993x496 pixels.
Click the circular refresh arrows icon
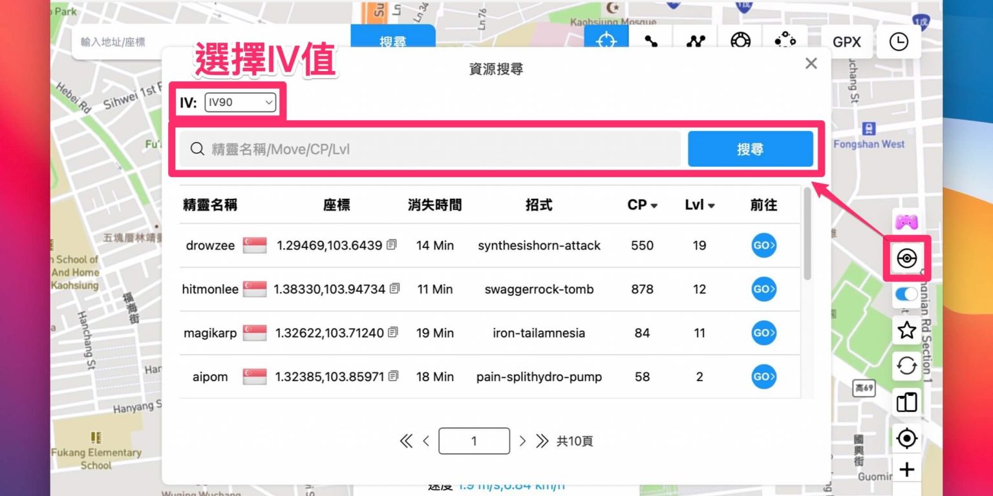[x=907, y=367]
